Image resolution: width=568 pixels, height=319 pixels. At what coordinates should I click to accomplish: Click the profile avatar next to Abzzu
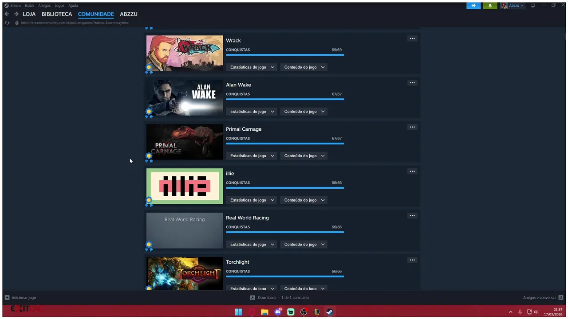(x=504, y=6)
